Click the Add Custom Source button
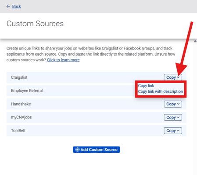This screenshot has height=175, width=197. coord(97,150)
